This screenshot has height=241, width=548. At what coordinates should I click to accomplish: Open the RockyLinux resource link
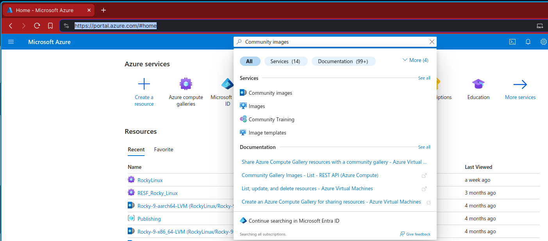click(x=150, y=180)
